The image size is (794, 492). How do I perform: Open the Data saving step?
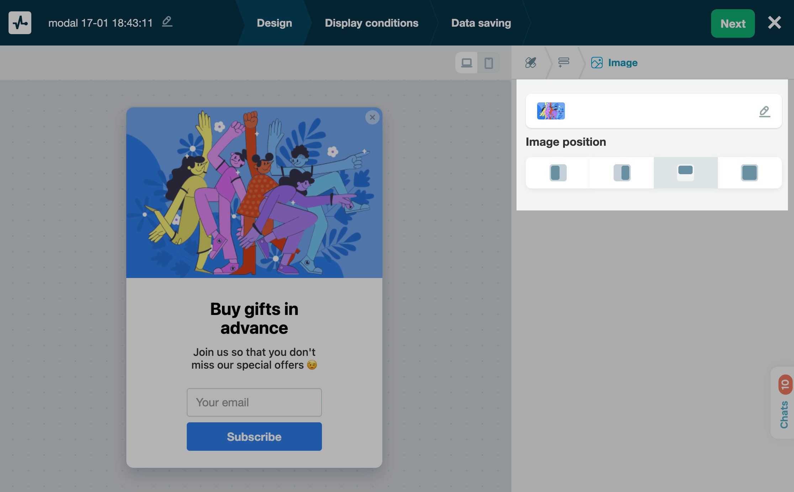[x=481, y=23]
